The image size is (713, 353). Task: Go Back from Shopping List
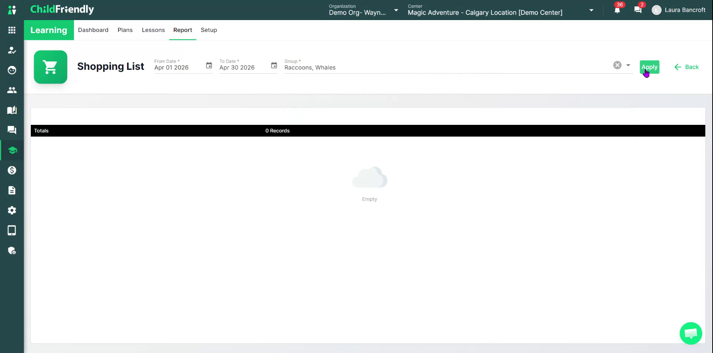pos(686,67)
